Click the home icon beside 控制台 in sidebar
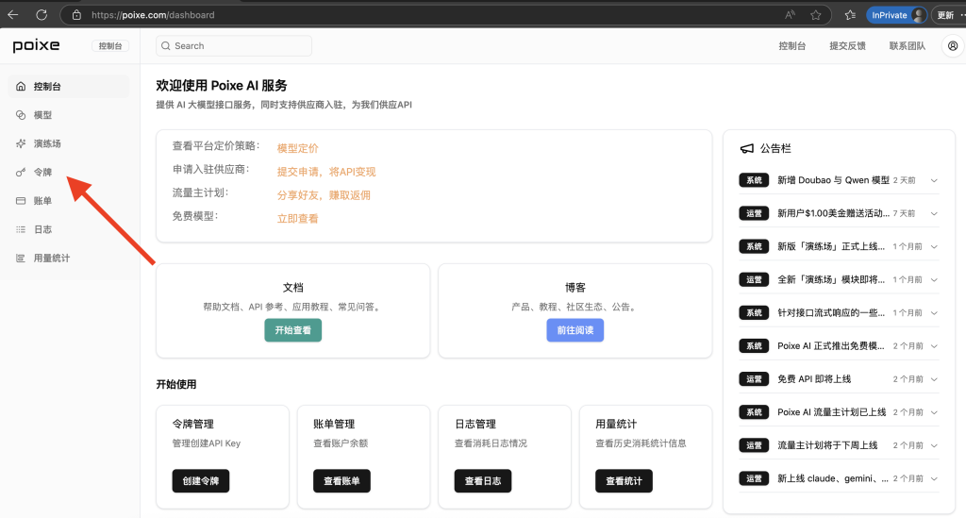 (x=21, y=86)
